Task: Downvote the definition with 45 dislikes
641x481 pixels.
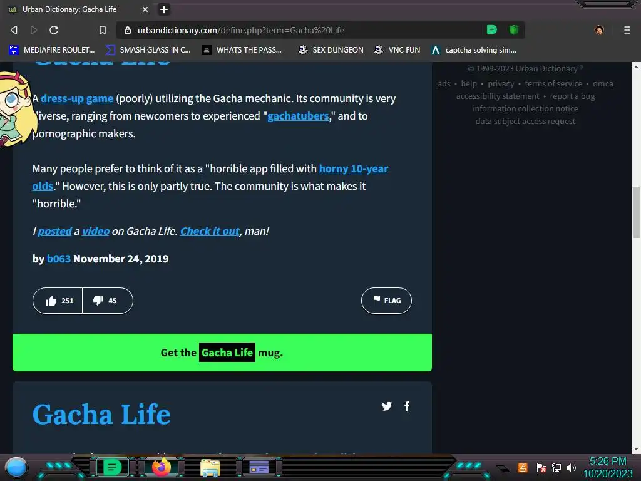Action: [x=108, y=301]
